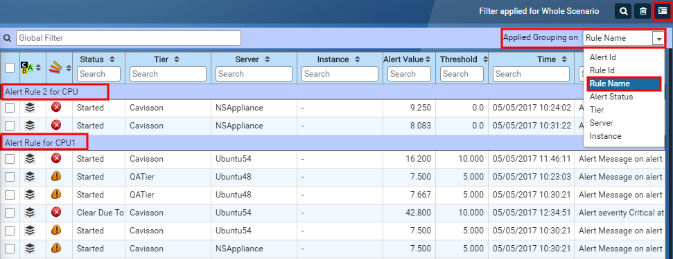The width and height of the screenshot is (673, 259).
Task: Click the Status column search box
Action: 98,74
